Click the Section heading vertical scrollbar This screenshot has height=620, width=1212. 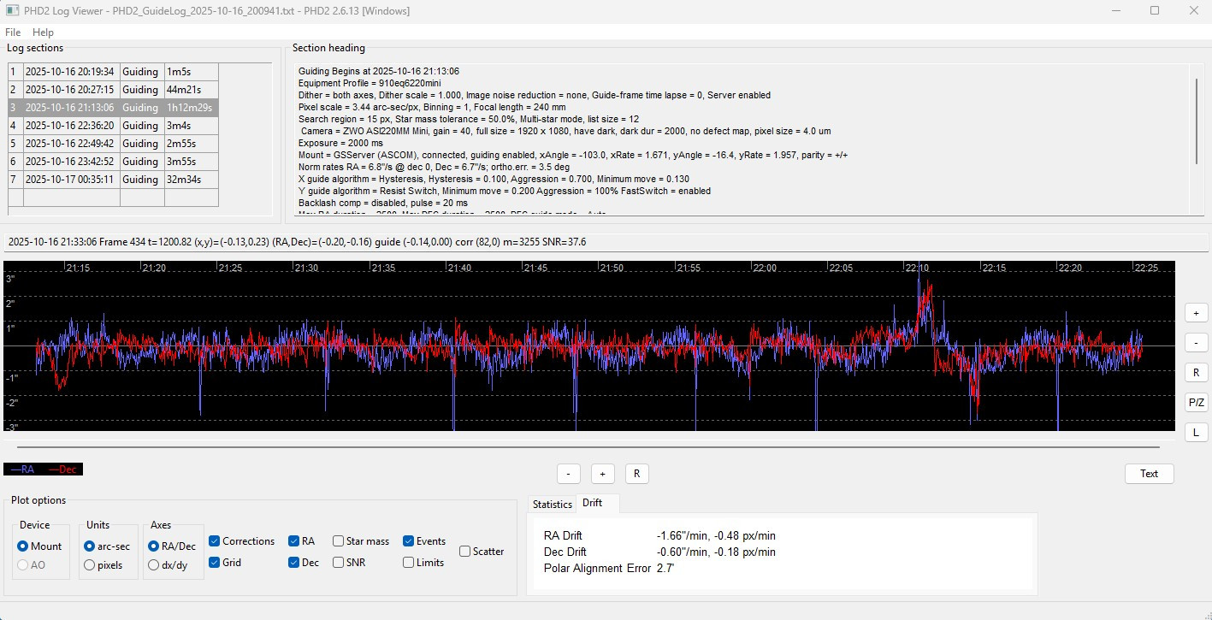point(1196,121)
